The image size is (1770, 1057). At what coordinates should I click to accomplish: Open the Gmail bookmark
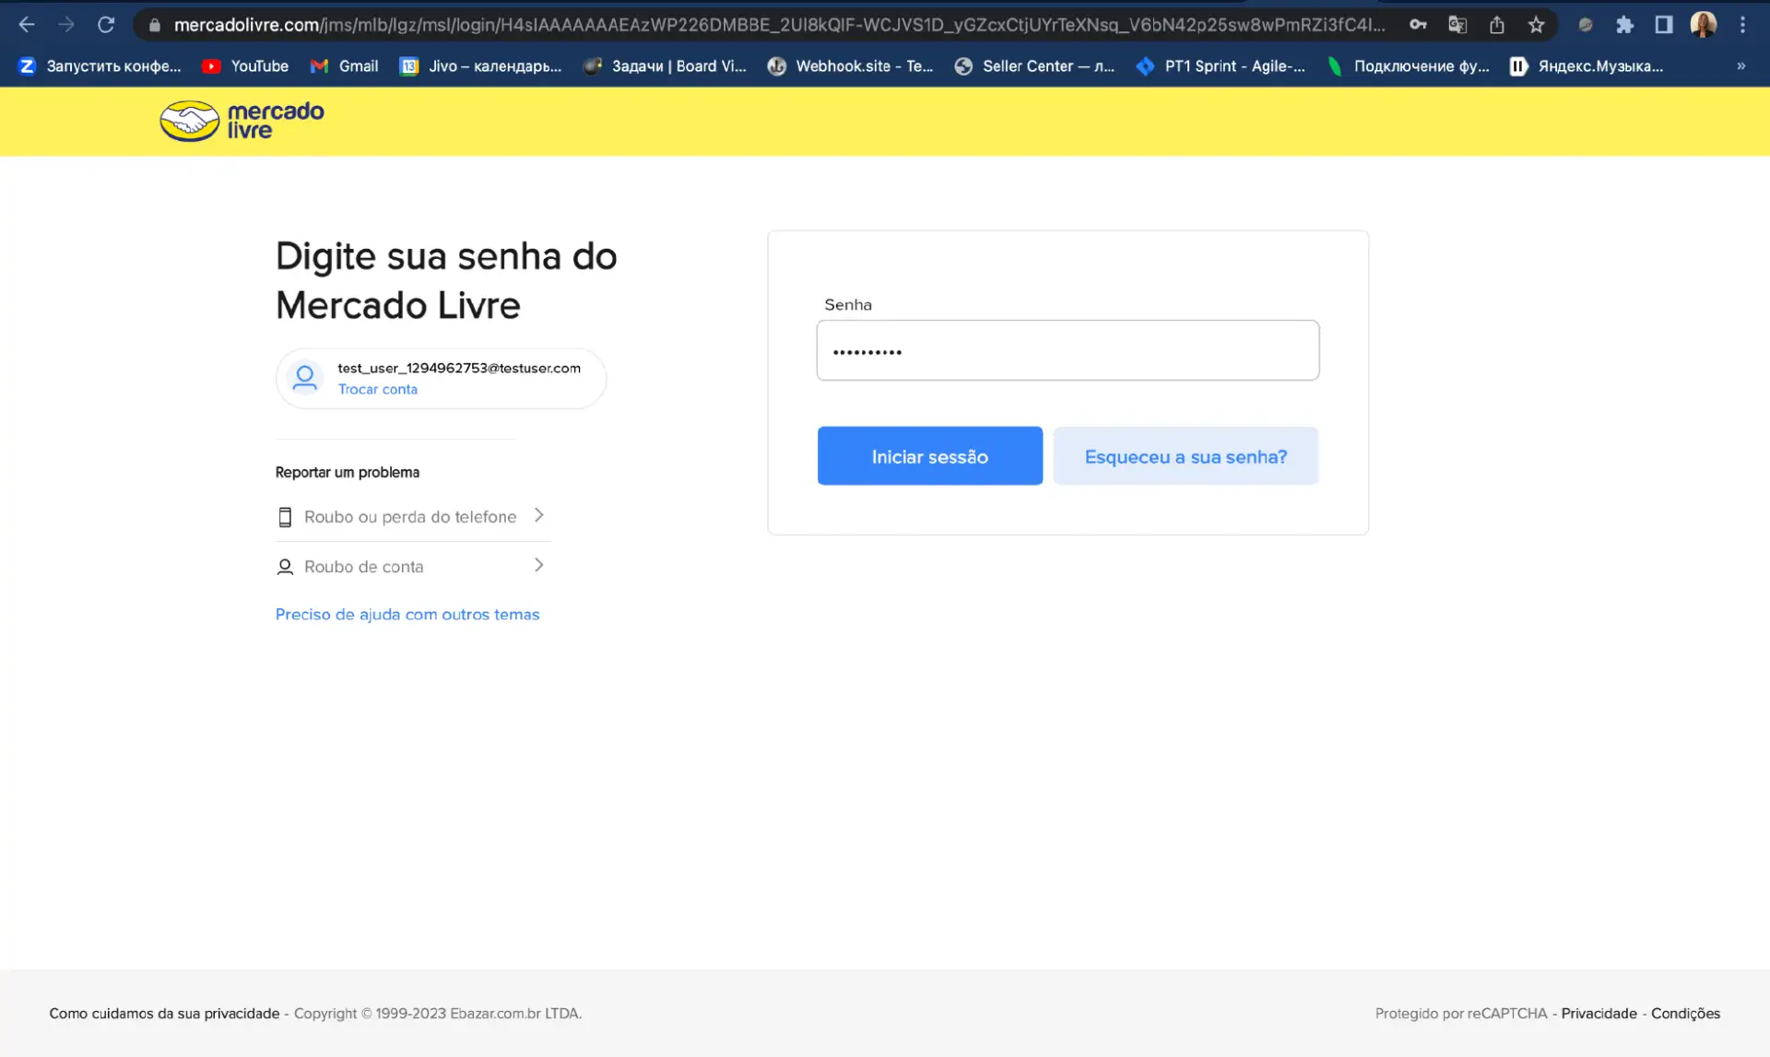point(345,66)
